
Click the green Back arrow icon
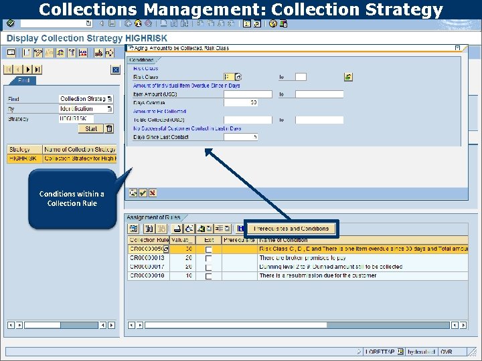click(x=128, y=23)
